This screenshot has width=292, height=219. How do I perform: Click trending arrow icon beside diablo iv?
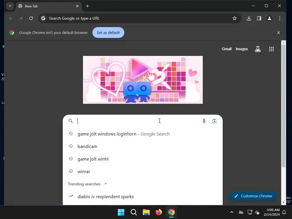(71, 196)
